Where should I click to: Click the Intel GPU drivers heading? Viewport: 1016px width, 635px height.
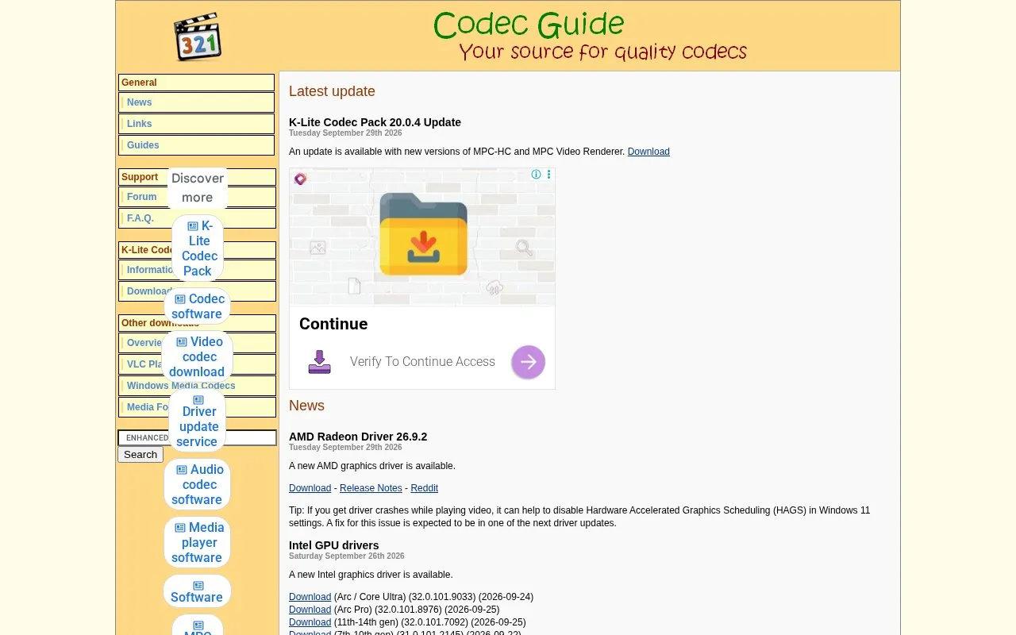point(334,545)
